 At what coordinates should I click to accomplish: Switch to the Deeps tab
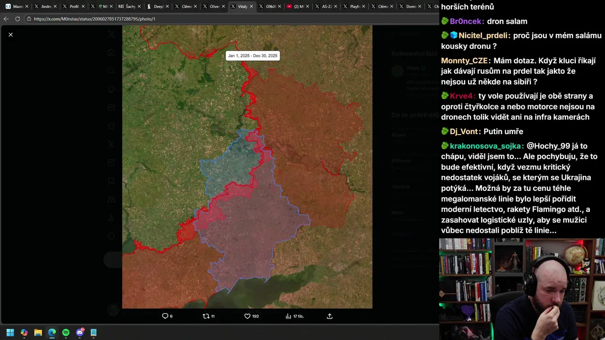point(158,7)
